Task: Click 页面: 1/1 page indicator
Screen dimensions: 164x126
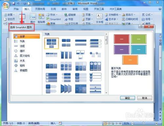Action: (x=8, y=123)
